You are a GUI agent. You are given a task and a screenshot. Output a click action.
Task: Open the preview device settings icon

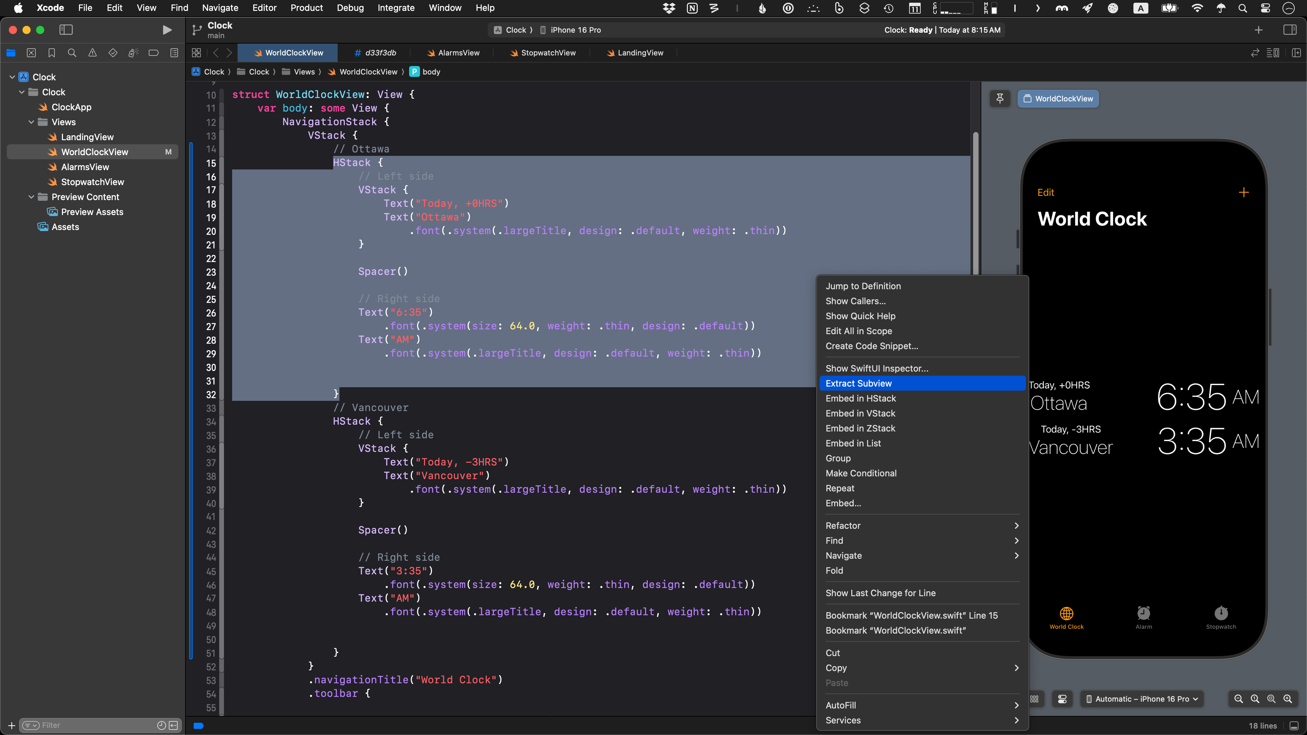[x=1062, y=699]
